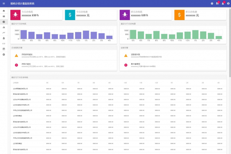Select the 昨日总电耗 card label
The height and width of the screenshot is (154, 231).
137,12
